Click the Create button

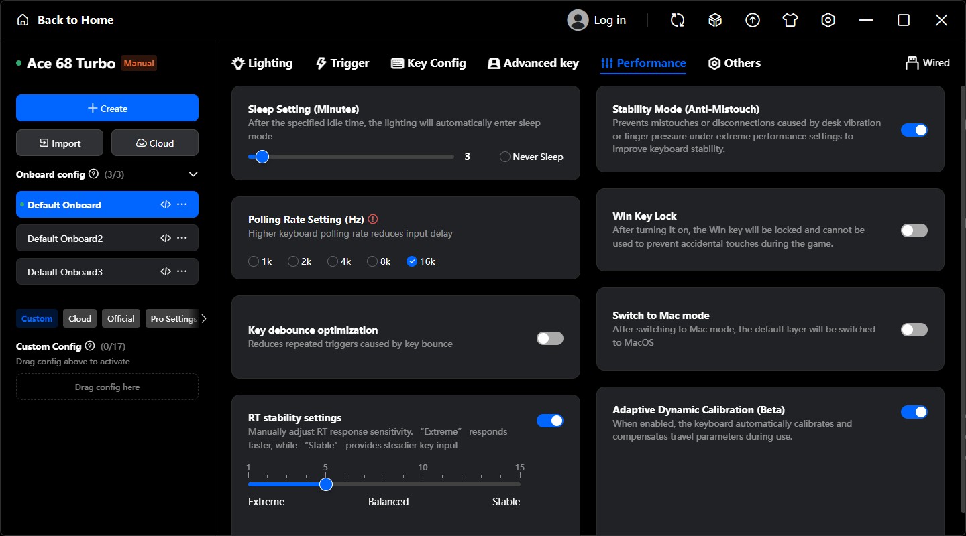(107, 108)
